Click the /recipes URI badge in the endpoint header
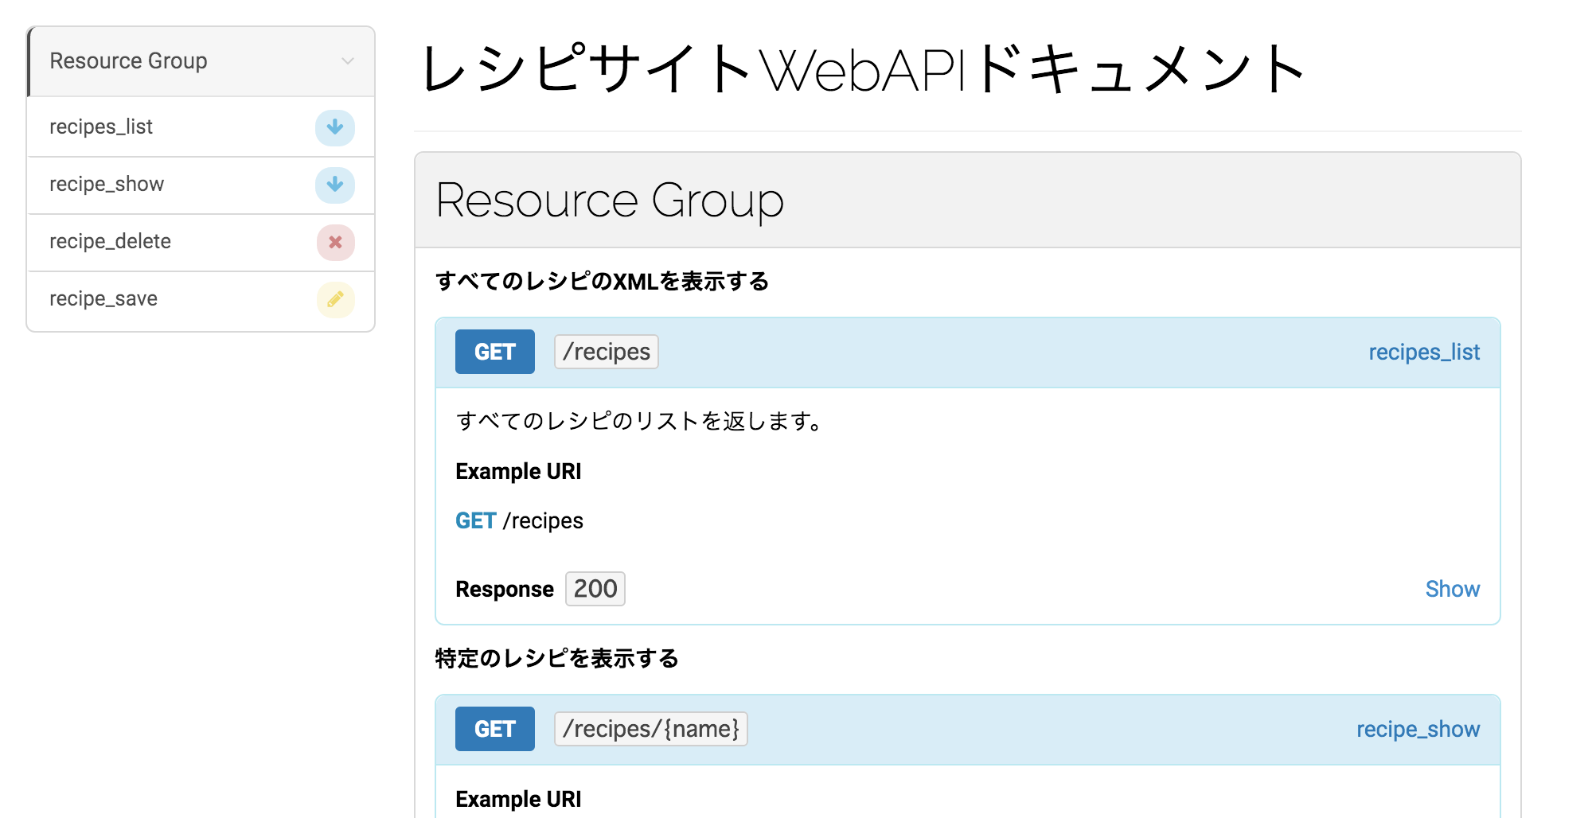This screenshot has width=1592, height=818. tap(606, 351)
